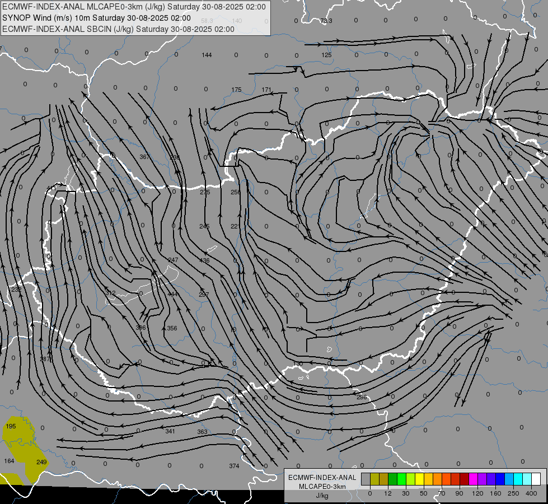548x504 pixels.
Task: Choose the pure blue legend swatch
Action: point(500,479)
